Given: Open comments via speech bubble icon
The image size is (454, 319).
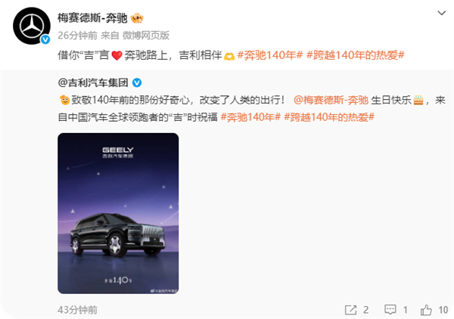Looking at the screenshot, I should point(390,310).
